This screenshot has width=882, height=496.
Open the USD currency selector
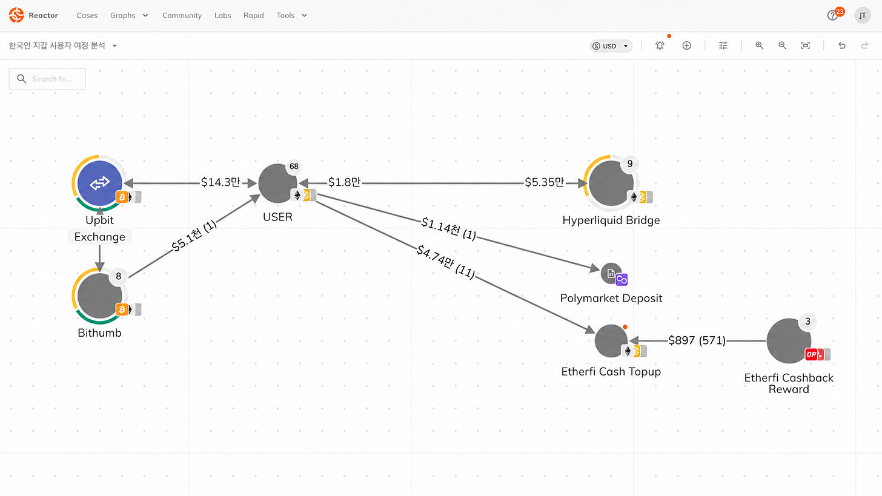tap(611, 46)
